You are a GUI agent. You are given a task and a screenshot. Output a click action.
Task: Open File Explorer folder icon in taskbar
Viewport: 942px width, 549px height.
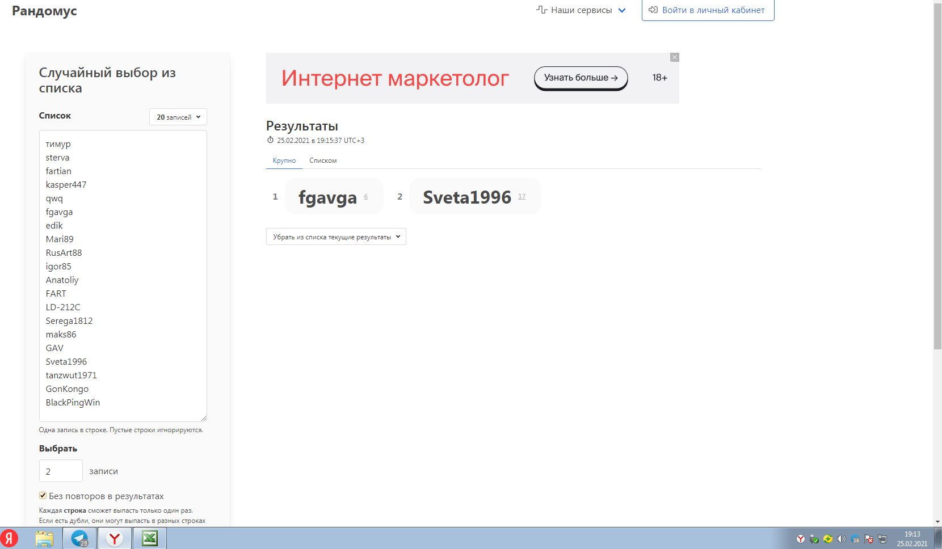[44, 538]
